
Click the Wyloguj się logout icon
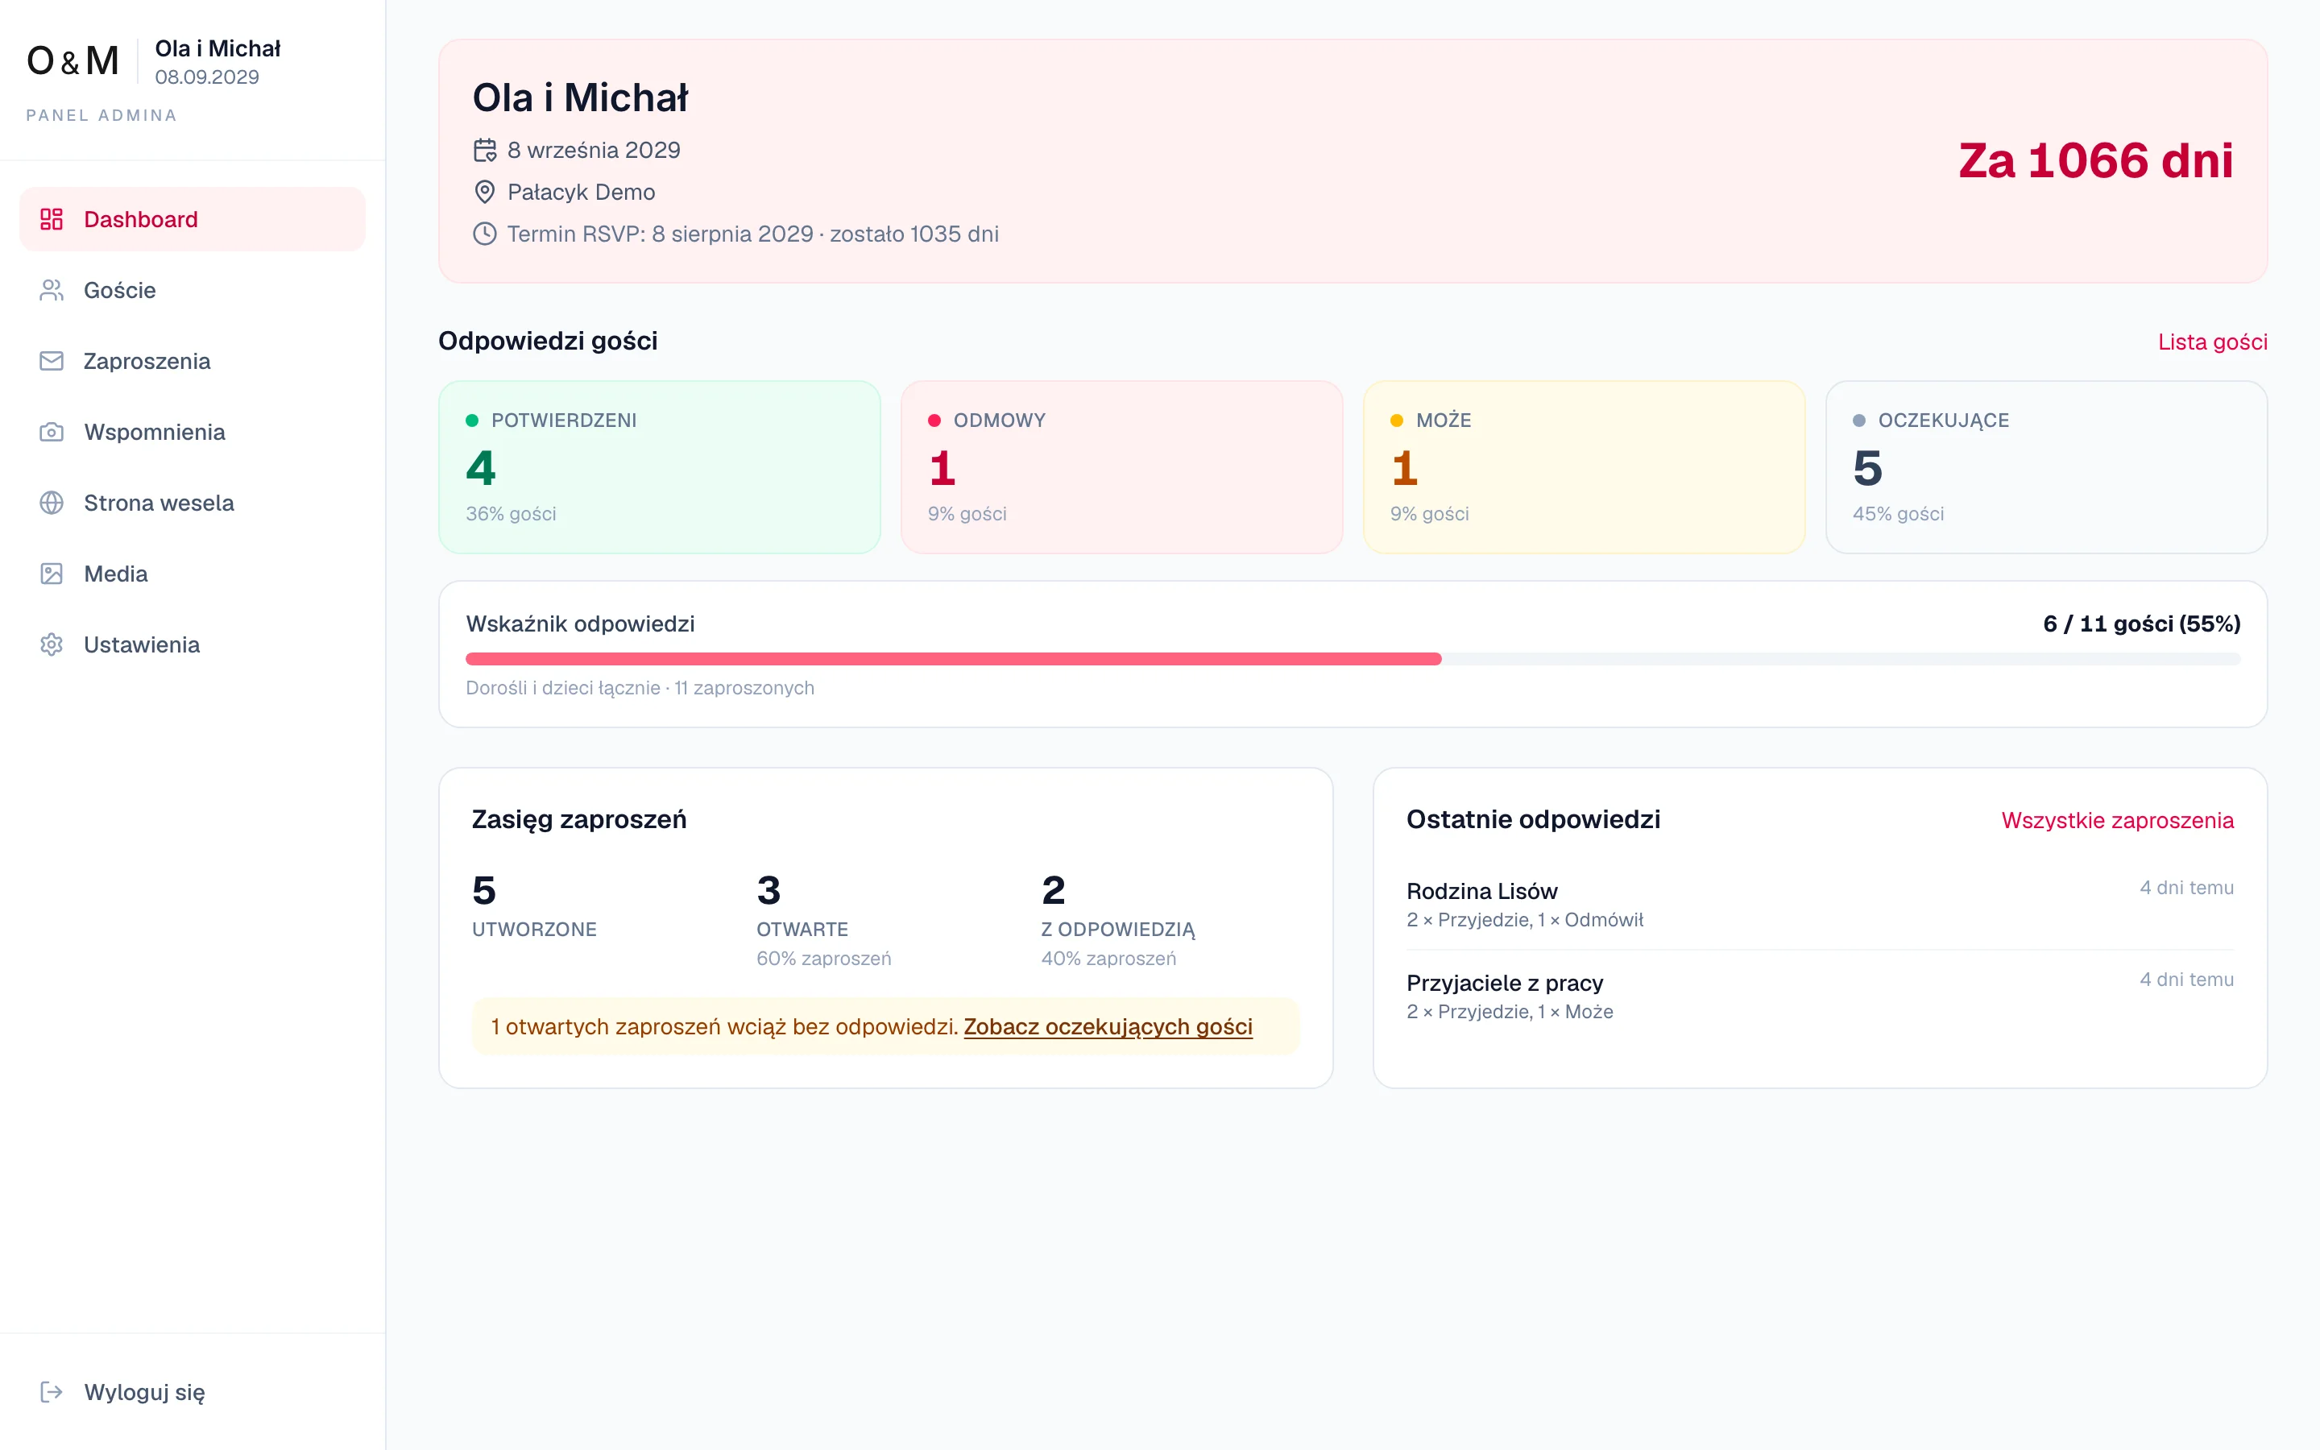tap(52, 1393)
